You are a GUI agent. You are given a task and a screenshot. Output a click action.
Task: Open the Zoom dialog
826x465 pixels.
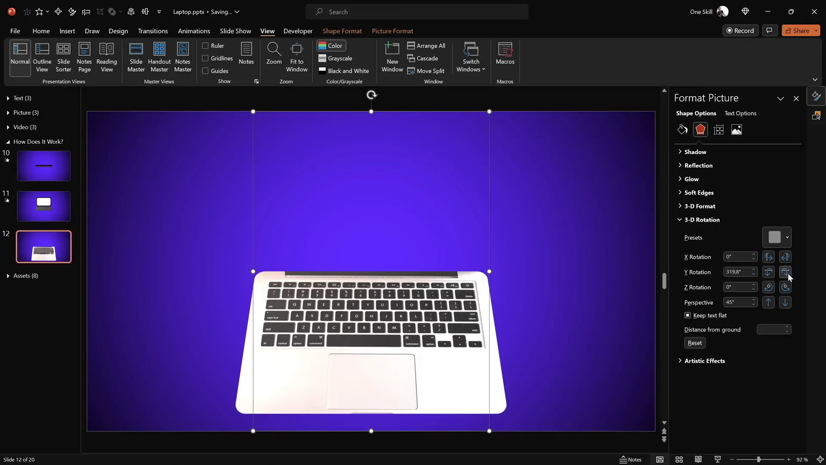[274, 54]
